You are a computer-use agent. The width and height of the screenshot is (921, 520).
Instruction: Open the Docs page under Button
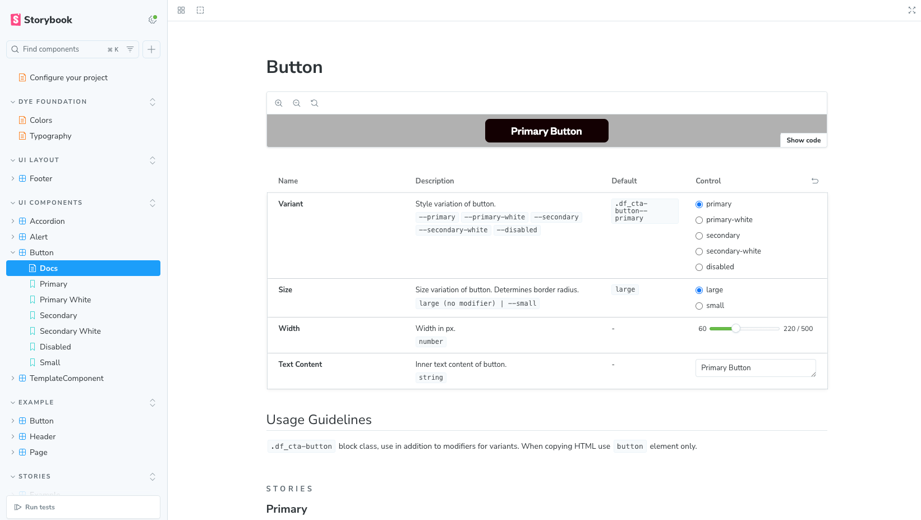pos(83,268)
